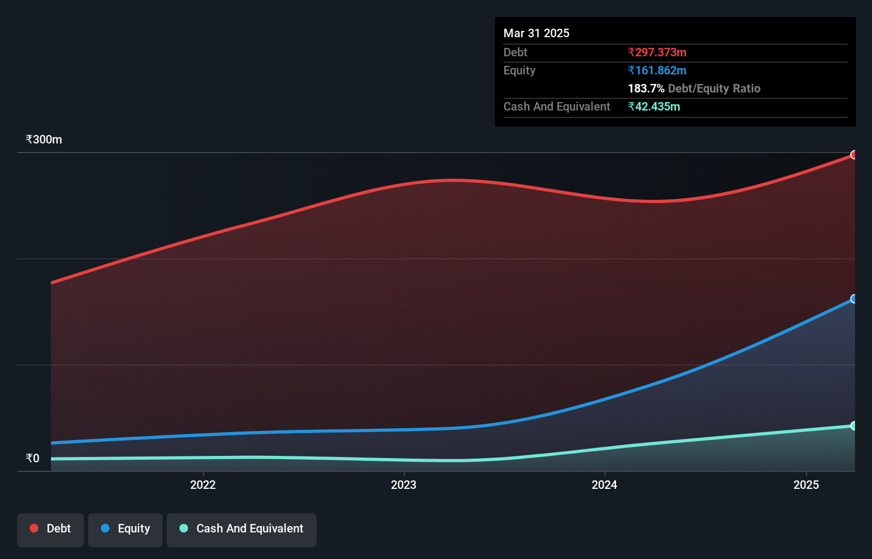This screenshot has width=872, height=559.
Task: Click the red Debt legend dot
Action: [33, 528]
